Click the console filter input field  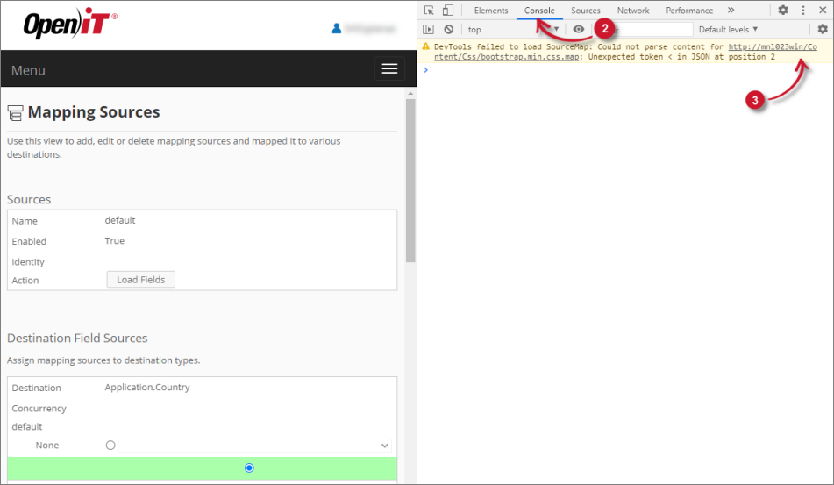[645, 29]
